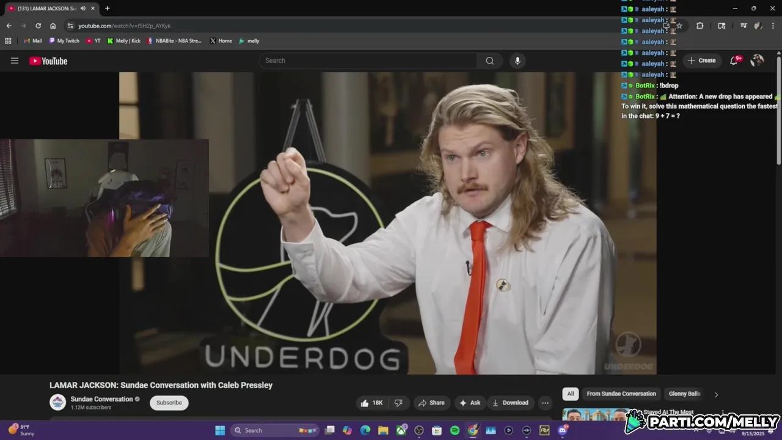Click Sundae Conversation channel avatar

tap(58, 402)
